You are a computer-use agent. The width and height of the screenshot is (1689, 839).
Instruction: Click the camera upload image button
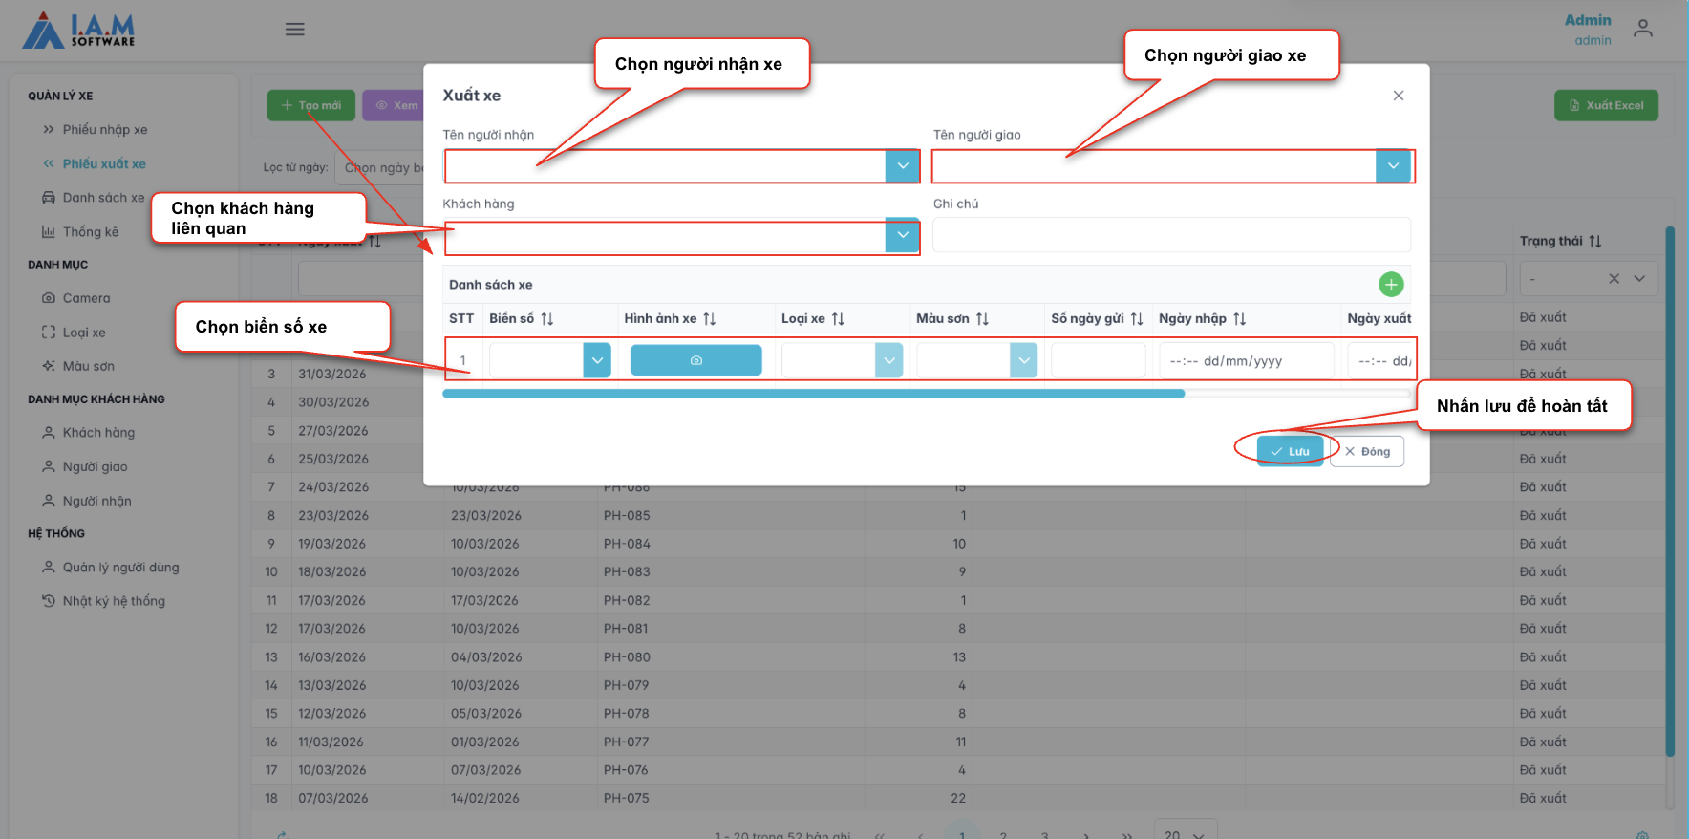pyautogui.click(x=695, y=360)
